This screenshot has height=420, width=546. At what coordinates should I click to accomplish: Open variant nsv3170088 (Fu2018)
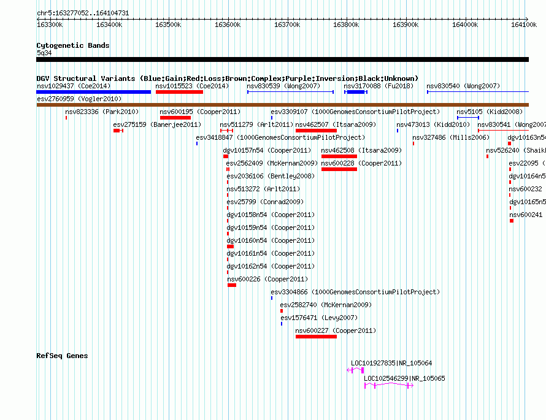coord(379,86)
